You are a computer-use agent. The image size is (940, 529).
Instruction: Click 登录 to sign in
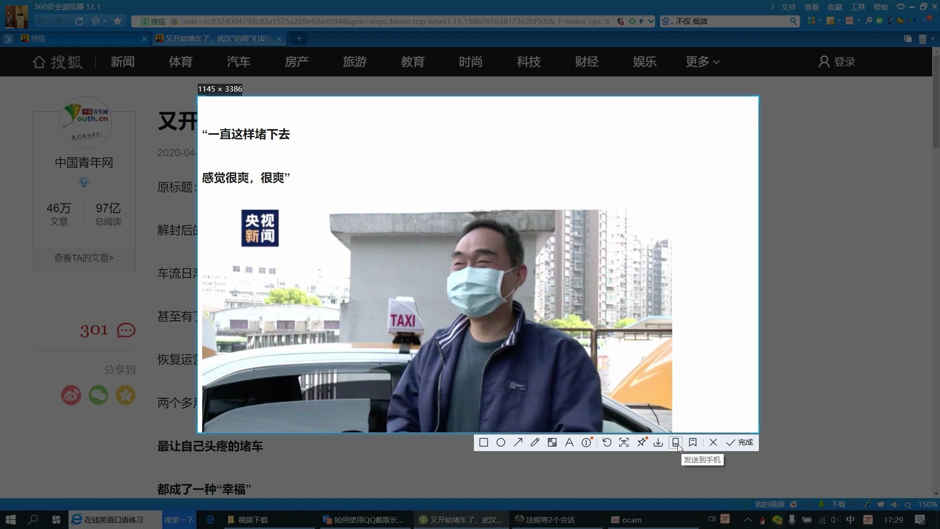pos(837,62)
